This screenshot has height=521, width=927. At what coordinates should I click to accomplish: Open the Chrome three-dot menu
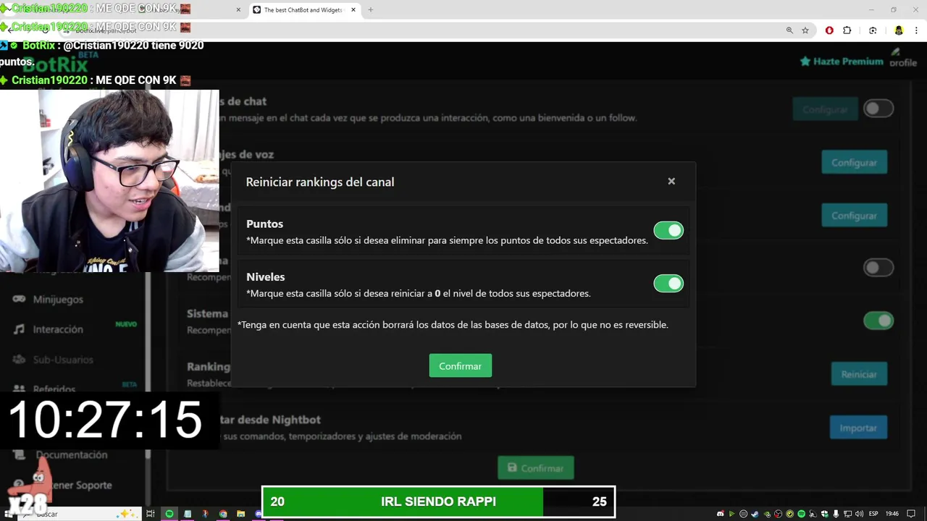917,30
